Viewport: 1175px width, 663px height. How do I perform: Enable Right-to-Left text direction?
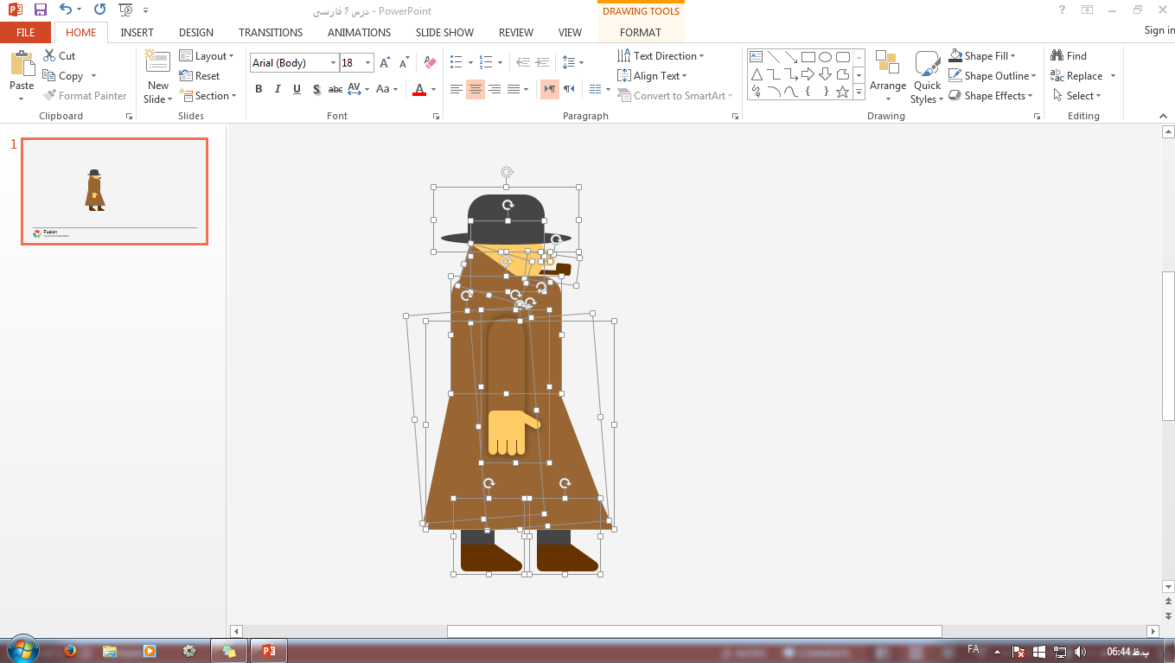click(569, 89)
